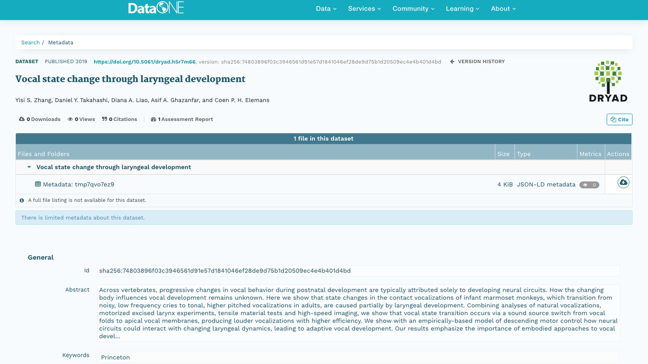Viewport: 648px width, 364px height.
Task: Expand the Learning dropdown menu
Action: pos(463,9)
